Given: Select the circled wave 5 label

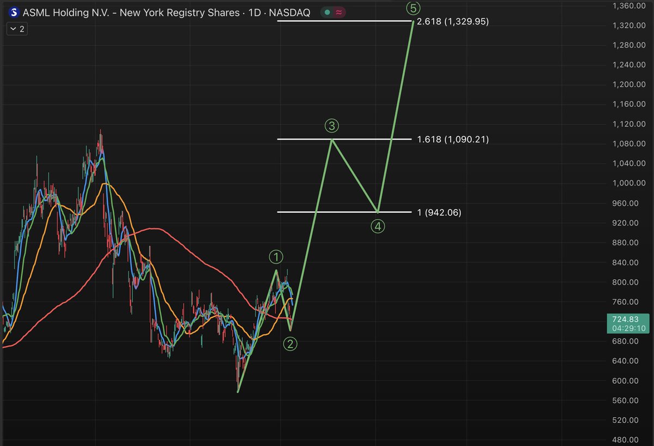Looking at the screenshot, I should pyautogui.click(x=413, y=7).
